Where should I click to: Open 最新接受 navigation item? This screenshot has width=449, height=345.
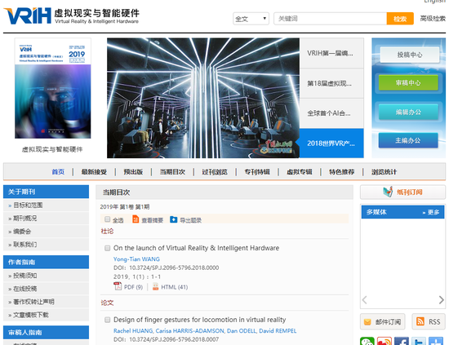pos(94,172)
